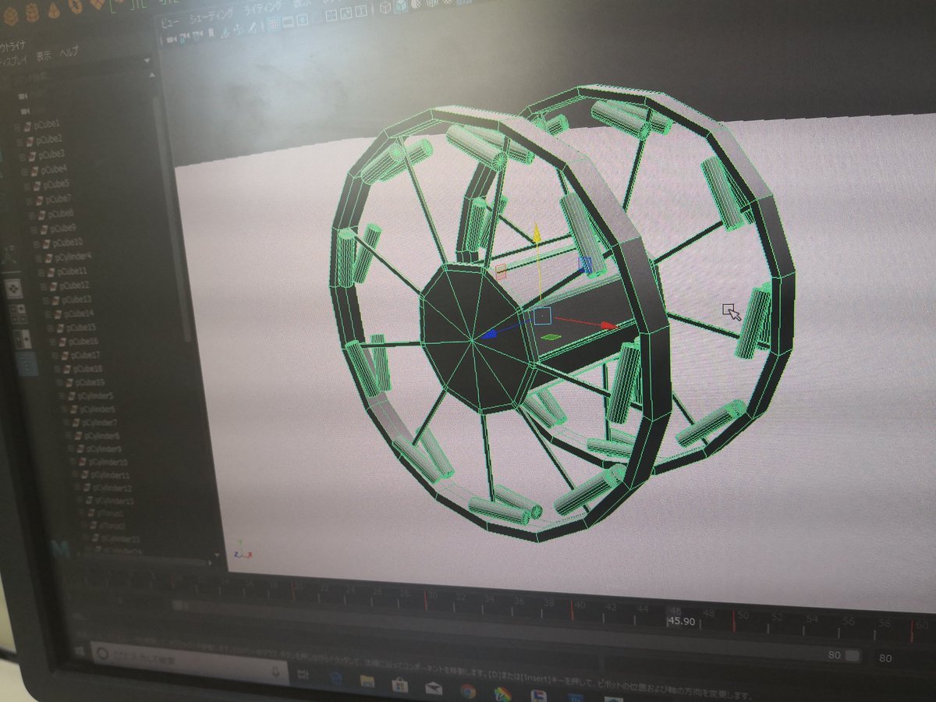Screen dimensions: 936x702
Task: Click the polygon cone shelf icon
Action: point(51,11)
